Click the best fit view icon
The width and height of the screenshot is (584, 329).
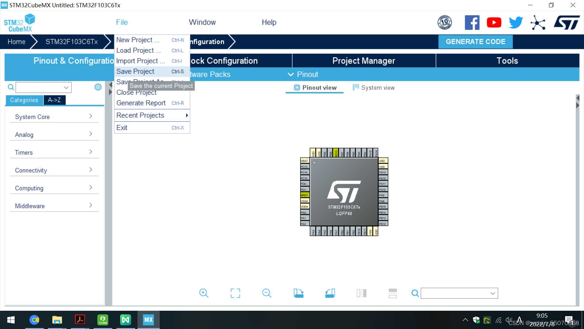(x=235, y=293)
